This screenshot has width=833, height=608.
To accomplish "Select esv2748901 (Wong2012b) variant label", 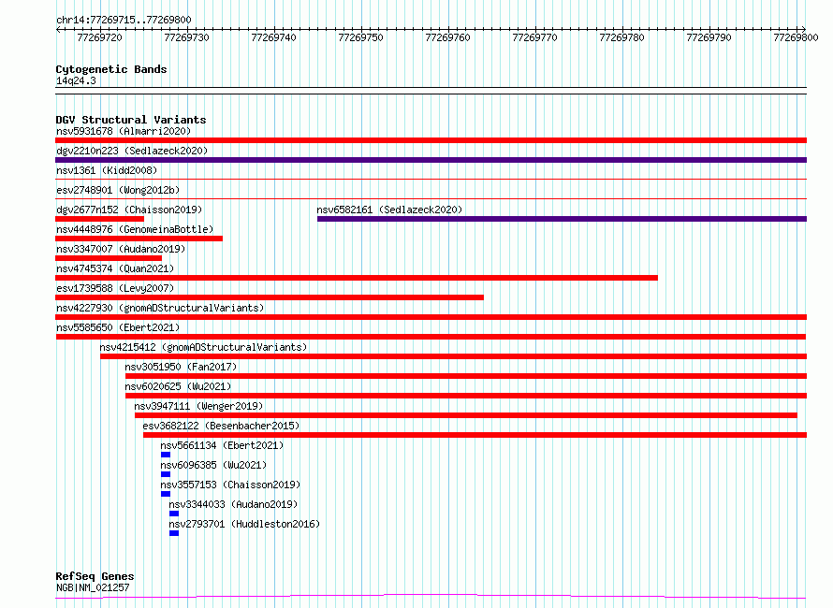I will click(118, 190).
